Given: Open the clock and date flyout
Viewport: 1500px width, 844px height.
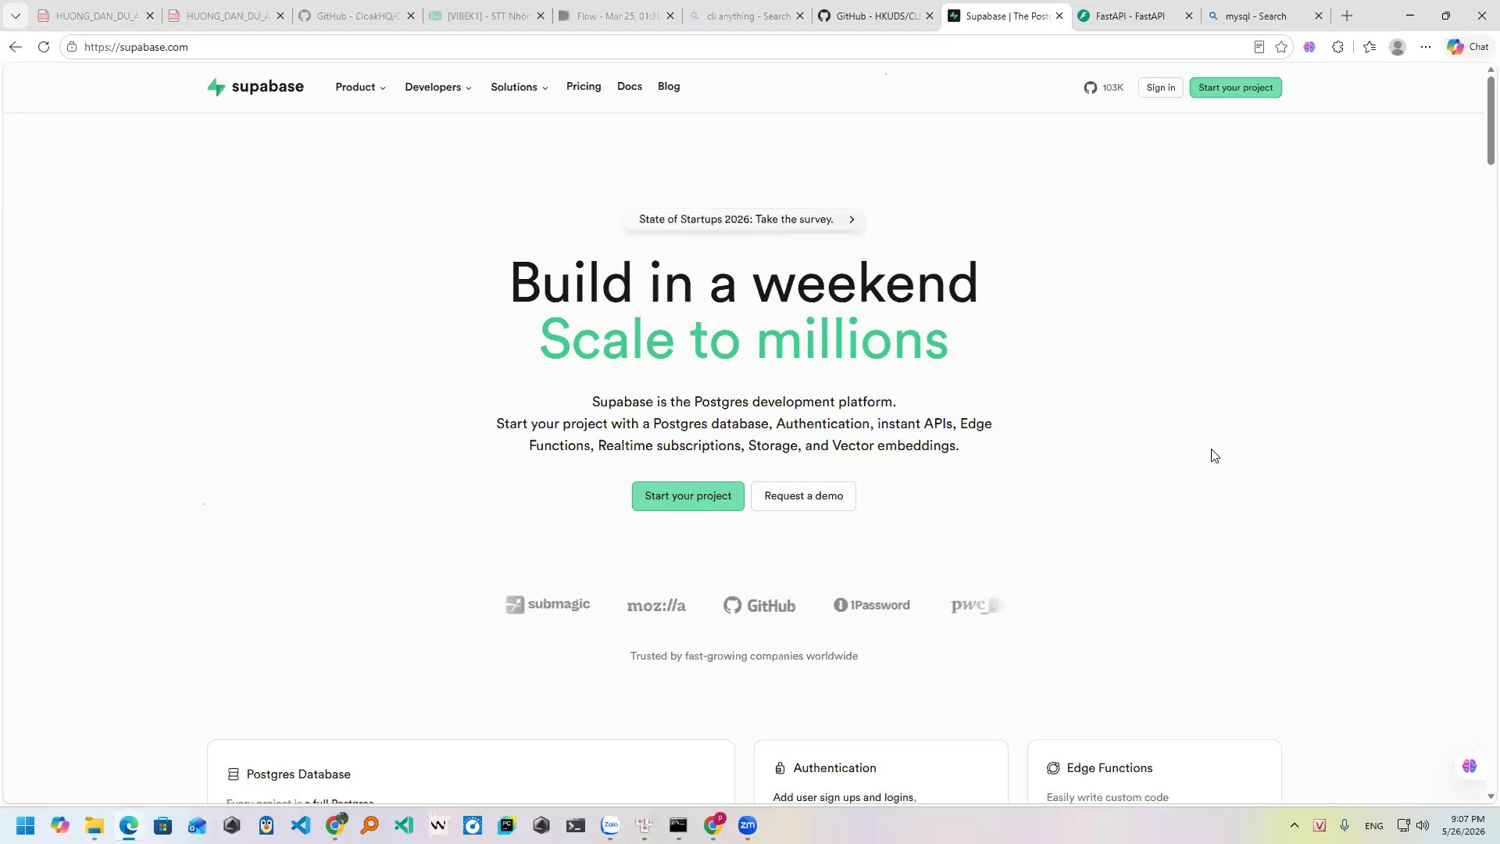Looking at the screenshot, I should tap(1463, 825).
